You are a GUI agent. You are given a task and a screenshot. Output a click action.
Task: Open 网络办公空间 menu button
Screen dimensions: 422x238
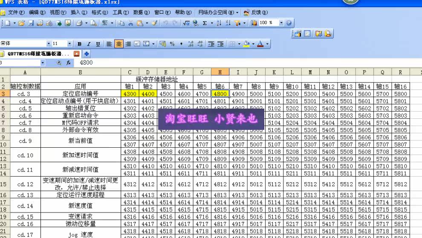point(218,12)
